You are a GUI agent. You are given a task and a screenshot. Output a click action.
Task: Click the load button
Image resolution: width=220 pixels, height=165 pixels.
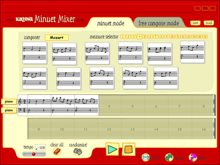(x=209, y=23)
